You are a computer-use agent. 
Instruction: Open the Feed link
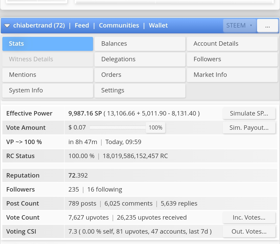pos(82,25)
